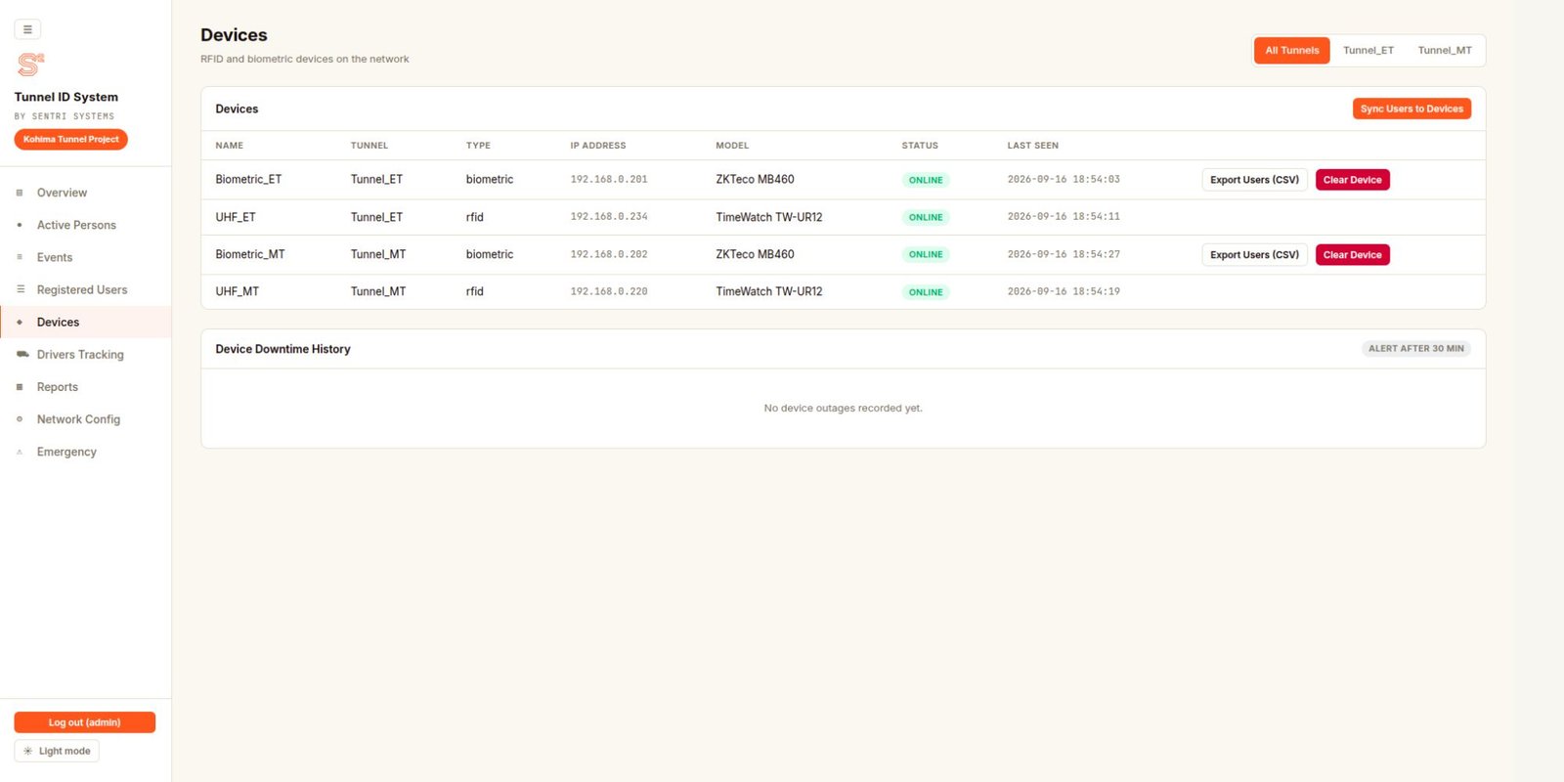
Task: Click the Reports sidebar icon
Action: pyautogui.click(x=20, y=387)
